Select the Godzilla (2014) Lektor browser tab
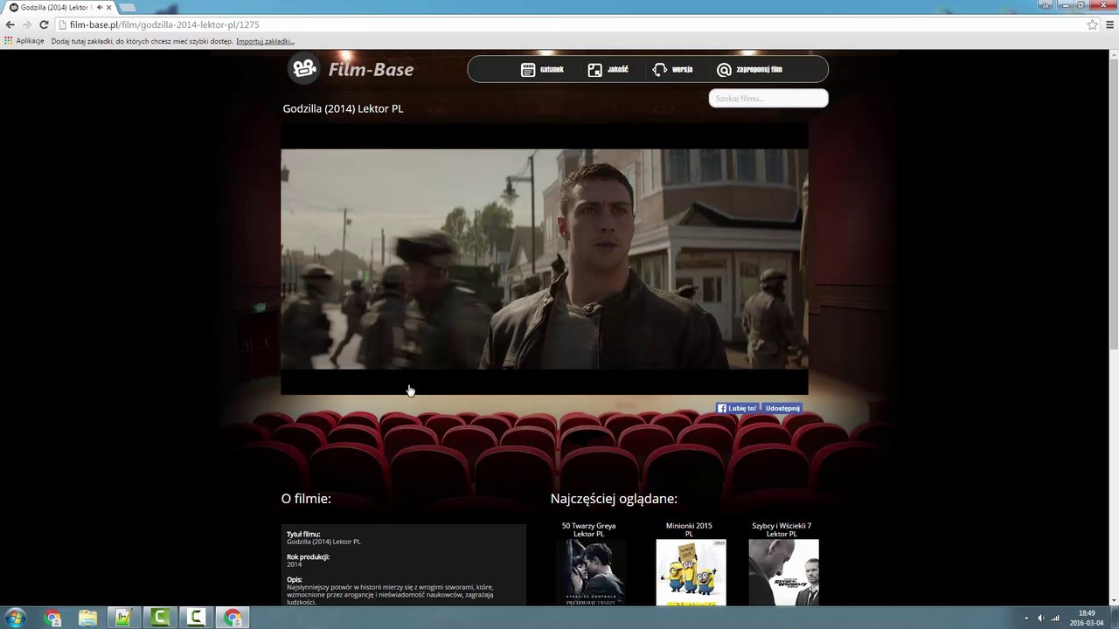This screenshot has width=1119, height=629. pos(60,7)
